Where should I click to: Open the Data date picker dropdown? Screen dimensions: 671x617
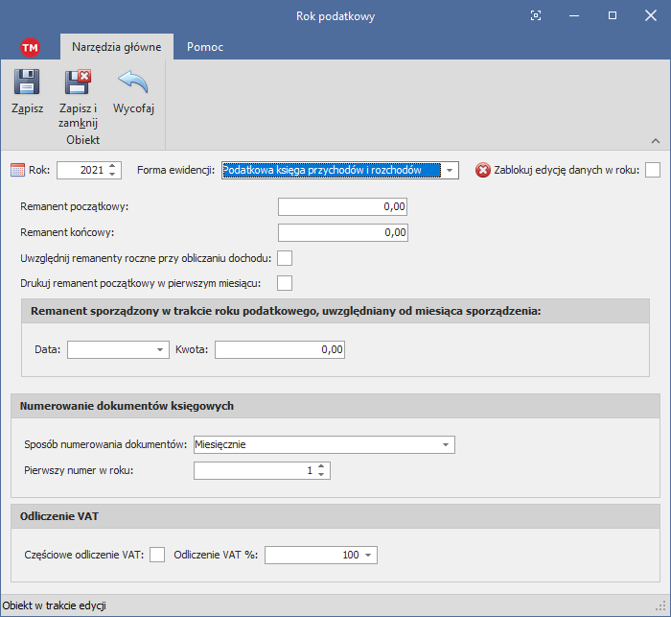[160, 350]
